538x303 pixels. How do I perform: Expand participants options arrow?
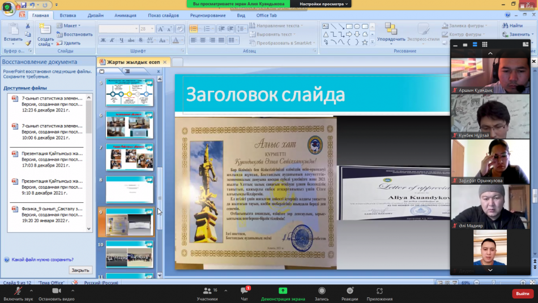point(226,291)
